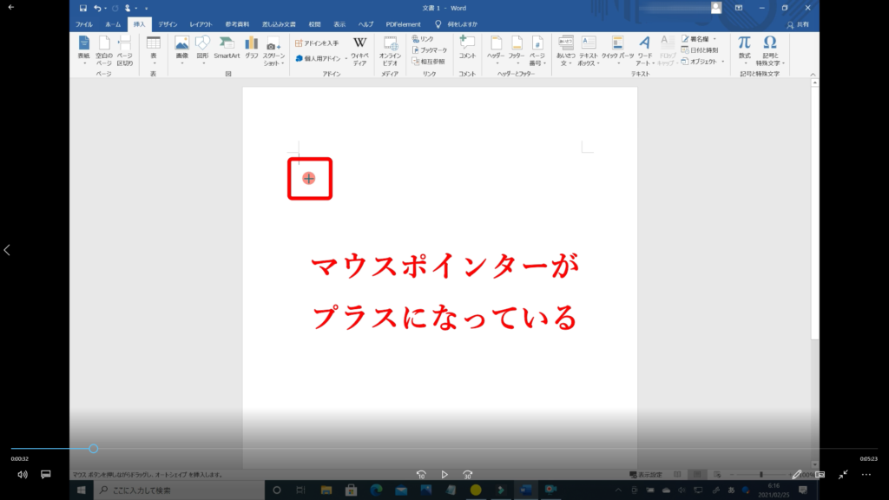889x500 pixels.
Task: Click the video progress slider handle
Action: point(94,449)
